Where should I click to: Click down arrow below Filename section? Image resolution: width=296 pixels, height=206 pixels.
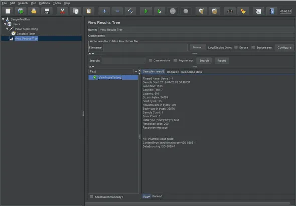pos(93,54)
